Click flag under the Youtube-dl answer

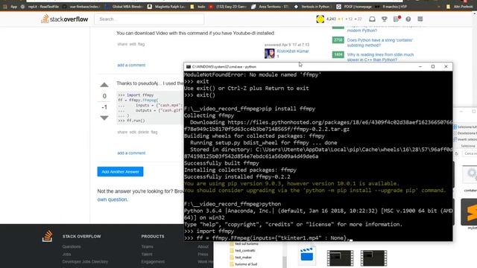point(141,44)
